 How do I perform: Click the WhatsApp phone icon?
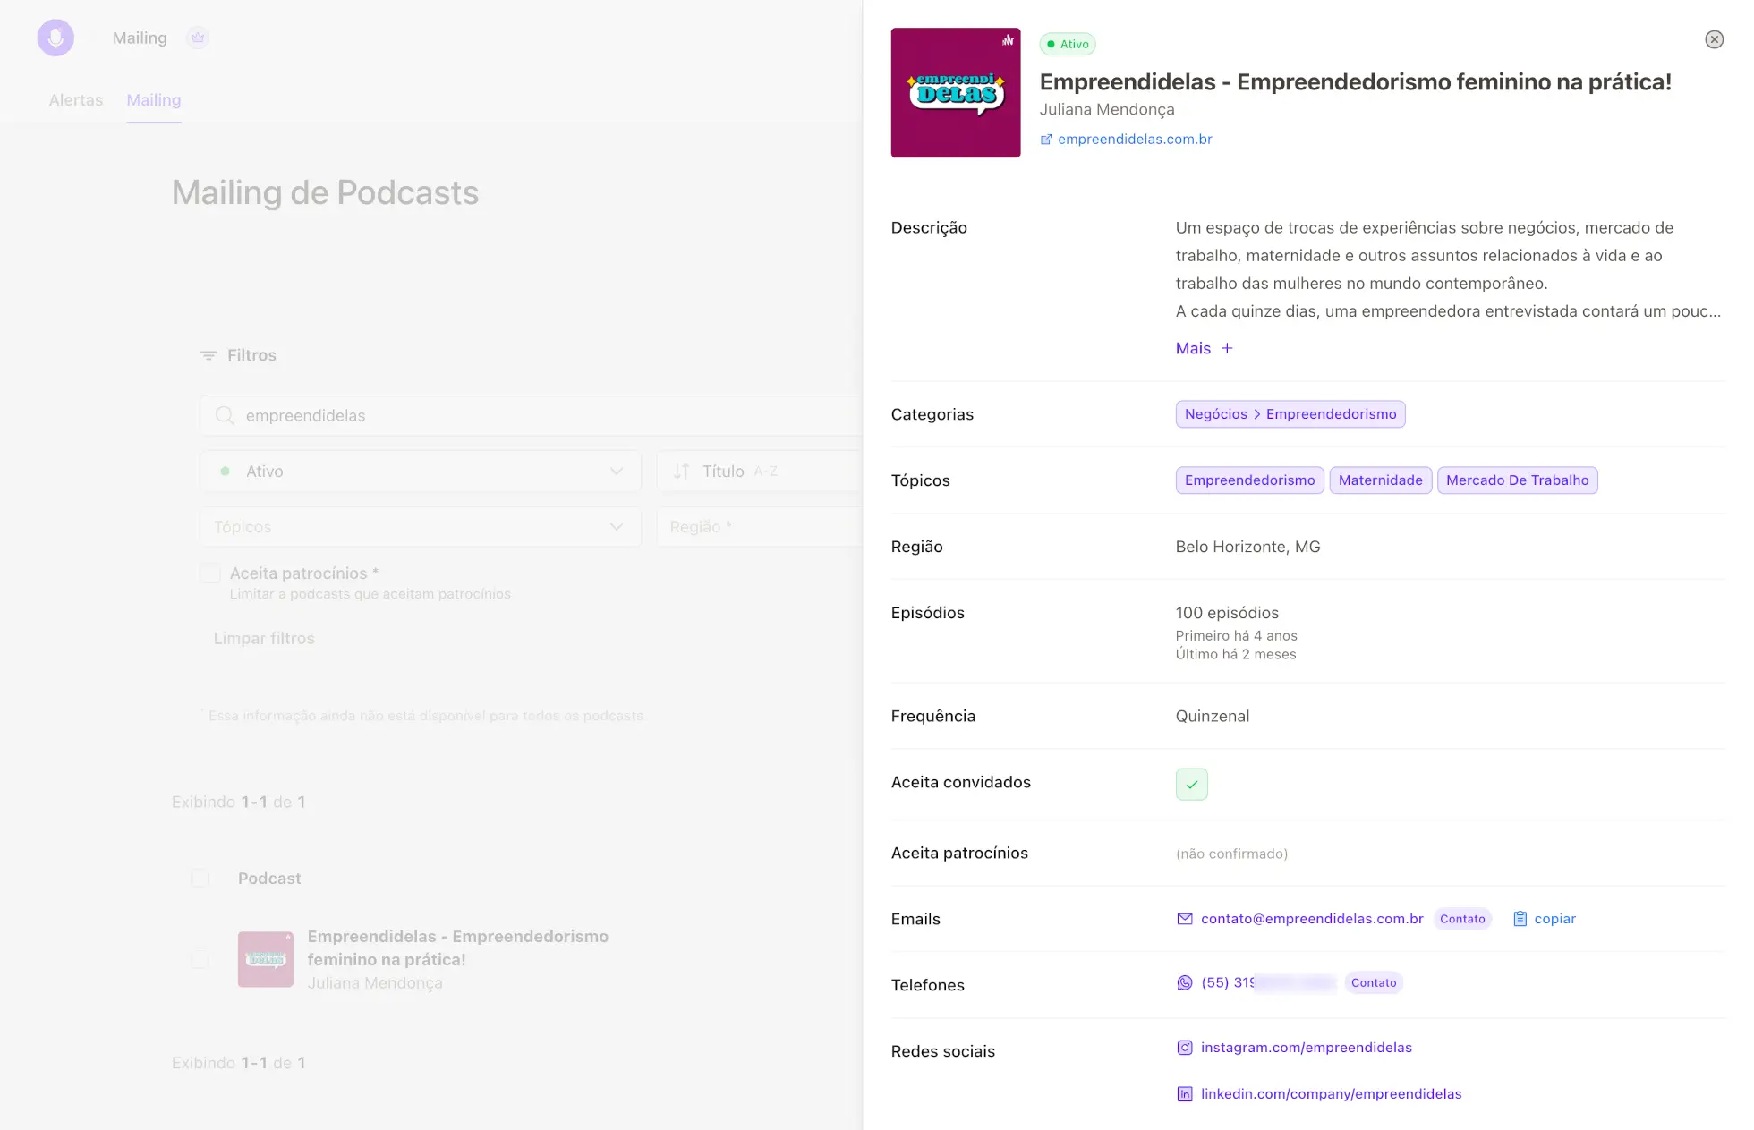click(x=1184, y=983)
